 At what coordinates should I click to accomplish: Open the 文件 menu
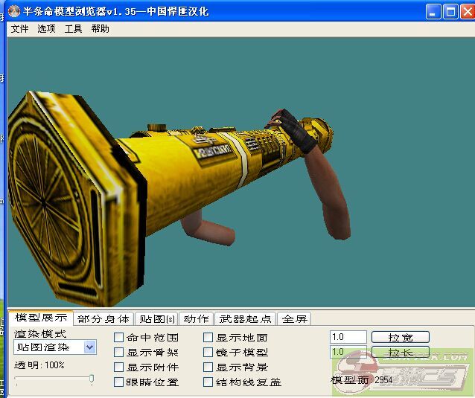(x=19, y=29)
